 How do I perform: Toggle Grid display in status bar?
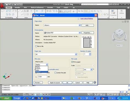tap(27, 94)
